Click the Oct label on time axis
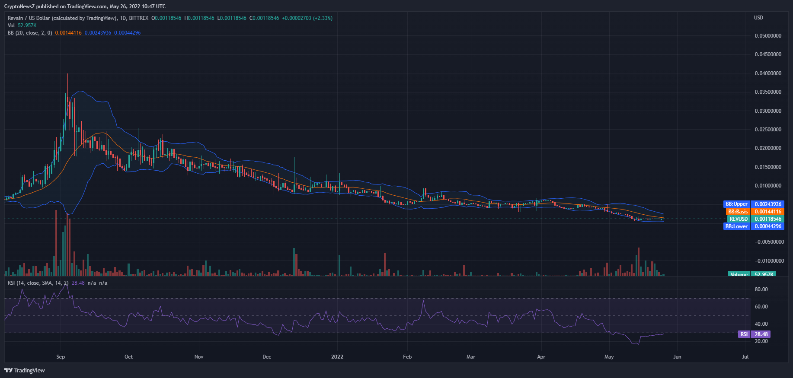The image size is (793, 378). [128, 357]
